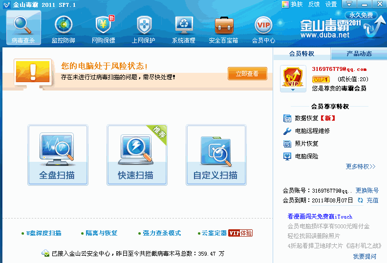Viewport: 387px width, 263px height.
Task: Expand the dropdown arrow under VIP avatar
Action: [x=293, y=90]
